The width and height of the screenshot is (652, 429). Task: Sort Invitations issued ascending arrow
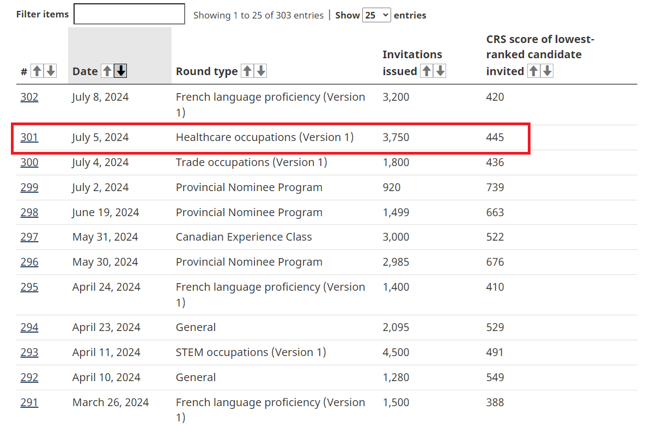click(x=426, y=71)
